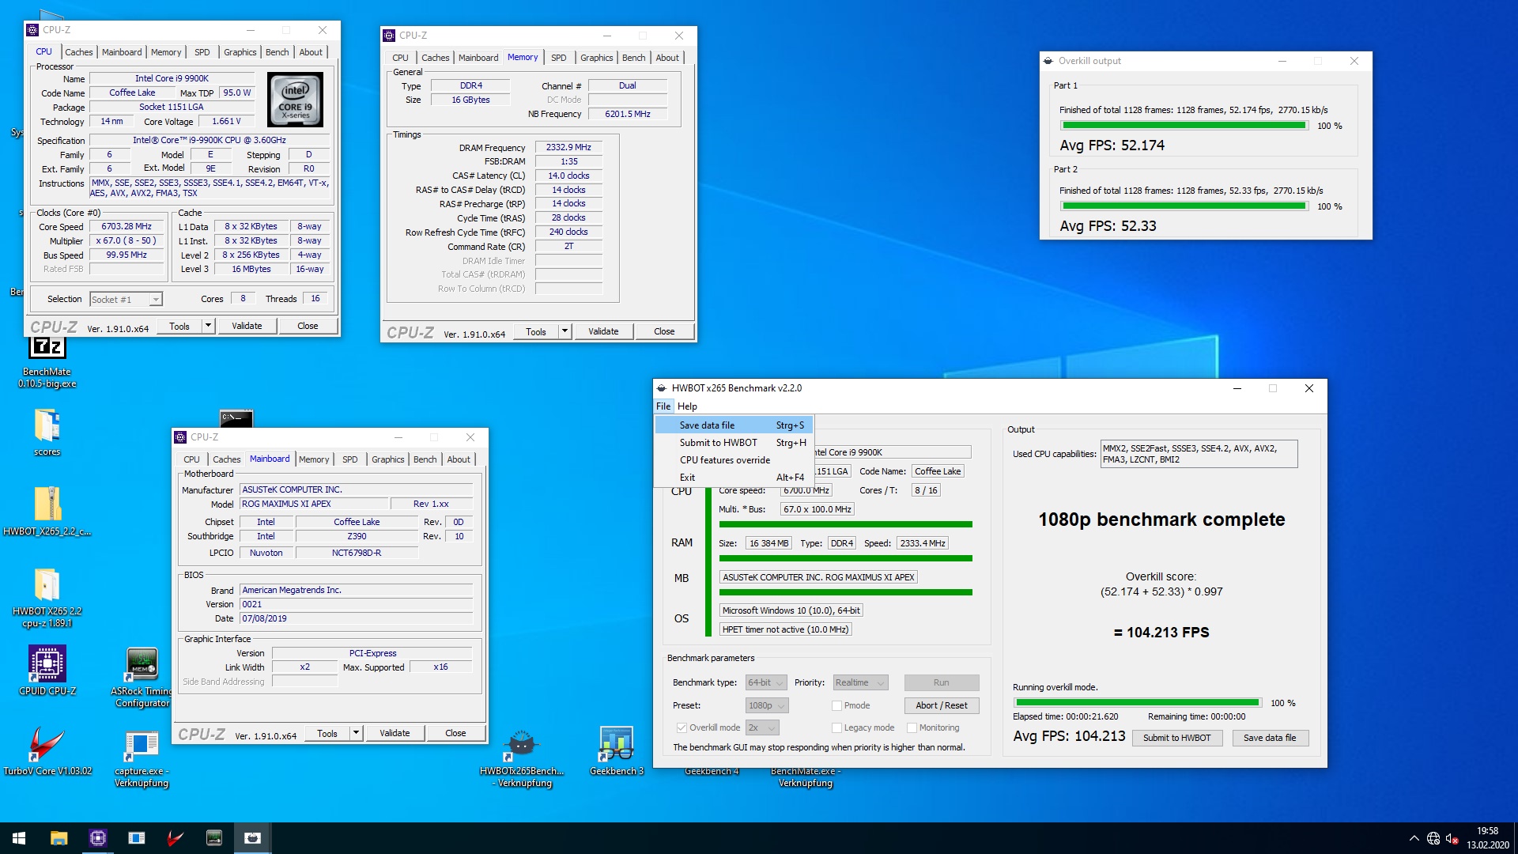Click the Core Speed 6703.28 MHz field
This screenshot has height=854, width=1518.
[x=126, y=226]
